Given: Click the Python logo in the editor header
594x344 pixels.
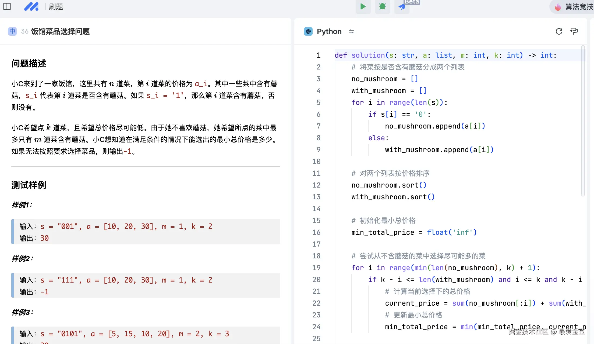Looking at the screenshot, I should coord(308,31).
